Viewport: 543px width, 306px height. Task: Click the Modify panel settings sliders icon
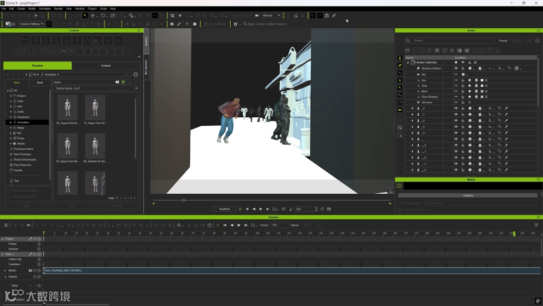point(399,186)
